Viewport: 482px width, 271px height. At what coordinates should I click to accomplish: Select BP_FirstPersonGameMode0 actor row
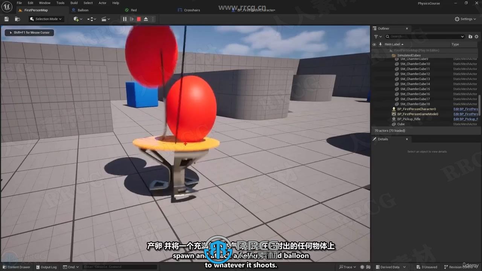click(x=418, y=114)
